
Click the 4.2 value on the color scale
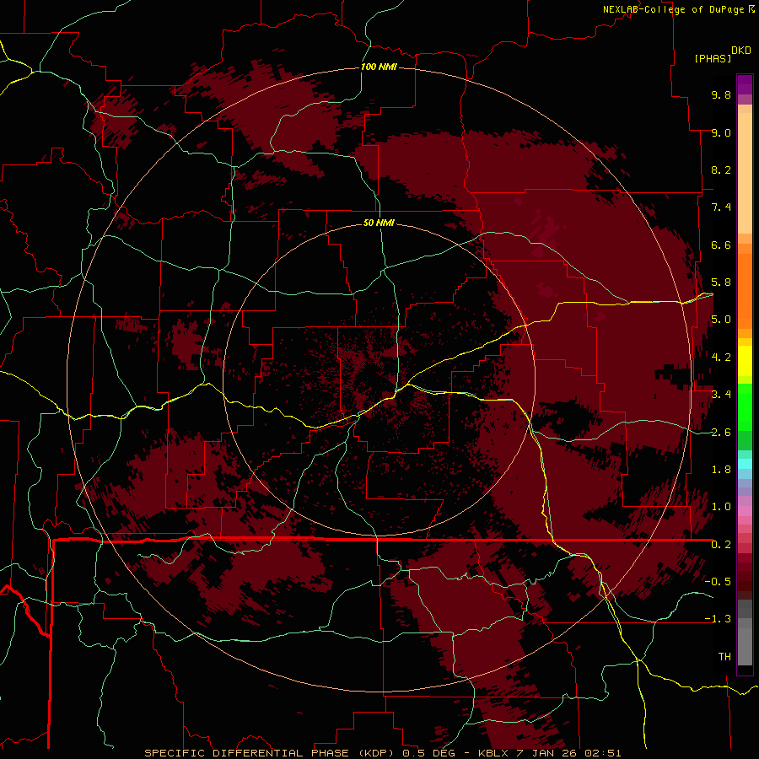coord(721,358)
